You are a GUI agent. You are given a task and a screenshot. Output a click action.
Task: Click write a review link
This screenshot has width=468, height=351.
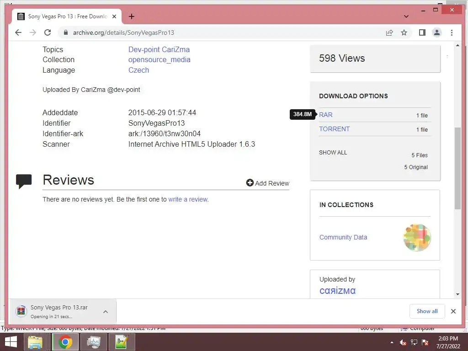188,199
